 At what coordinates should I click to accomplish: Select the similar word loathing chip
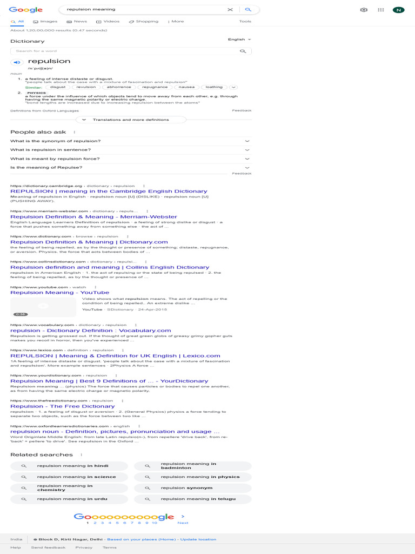pos(214,87)
